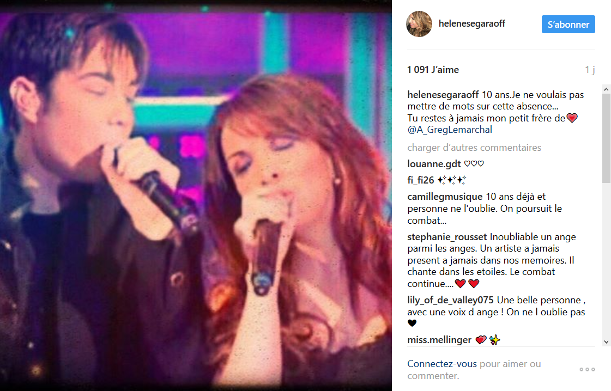The image size is (611, 391).
Task: Open miss.mellinger commenter profile
Action: 439,340
